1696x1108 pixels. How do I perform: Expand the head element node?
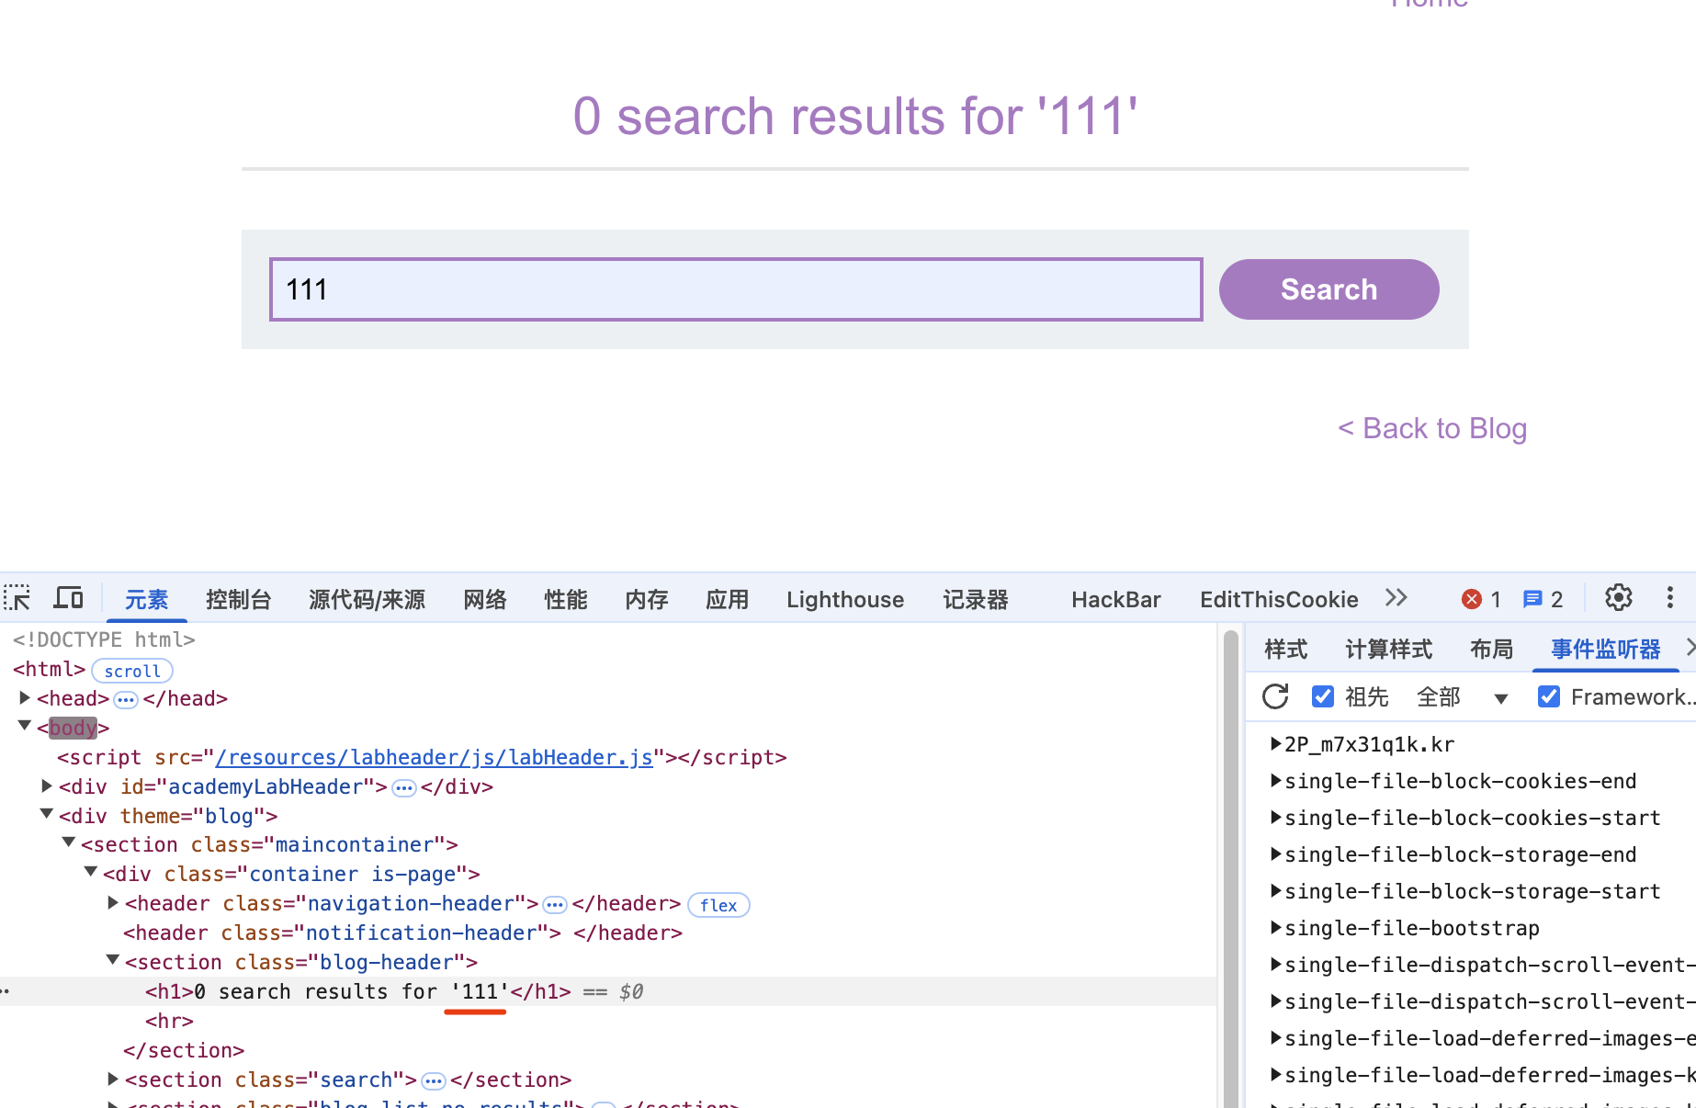point(25,698)
